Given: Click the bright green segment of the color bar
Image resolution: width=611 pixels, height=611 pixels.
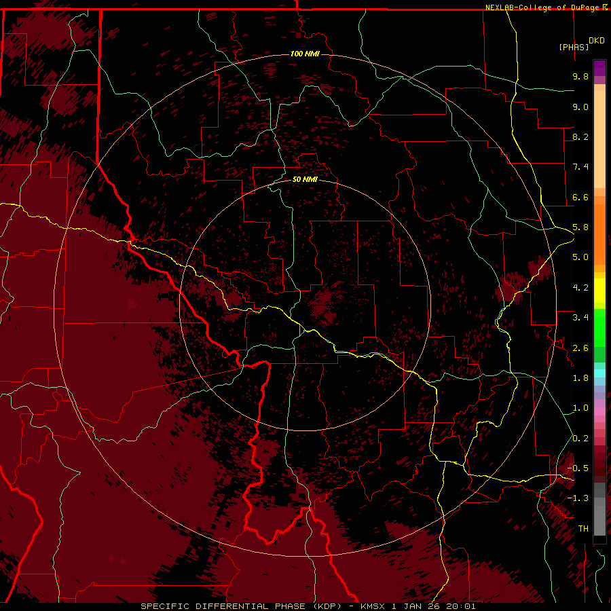Looking at the screenshot, I should click(x=599, y=327).
